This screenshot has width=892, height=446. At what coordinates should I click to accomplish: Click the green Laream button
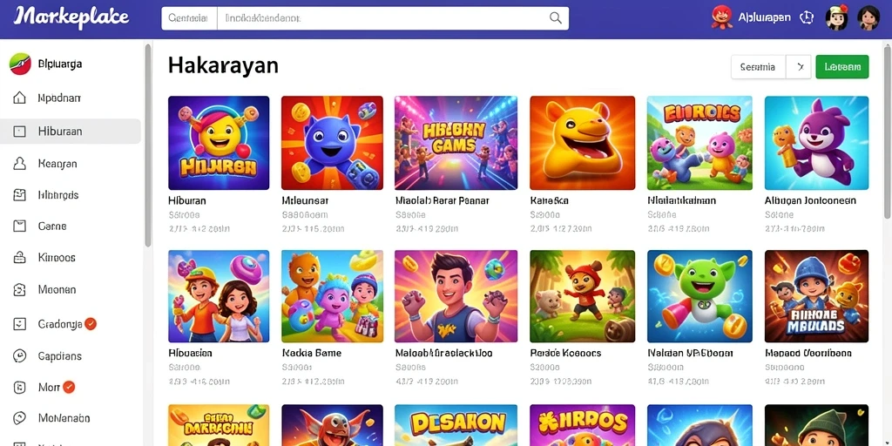(x=842, y=67)
